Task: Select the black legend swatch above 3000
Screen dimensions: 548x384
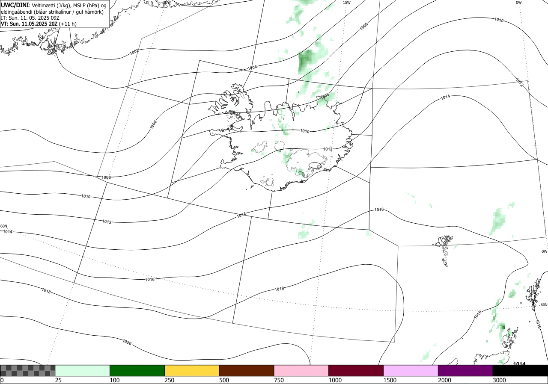Action: click(x=520, y=370)
